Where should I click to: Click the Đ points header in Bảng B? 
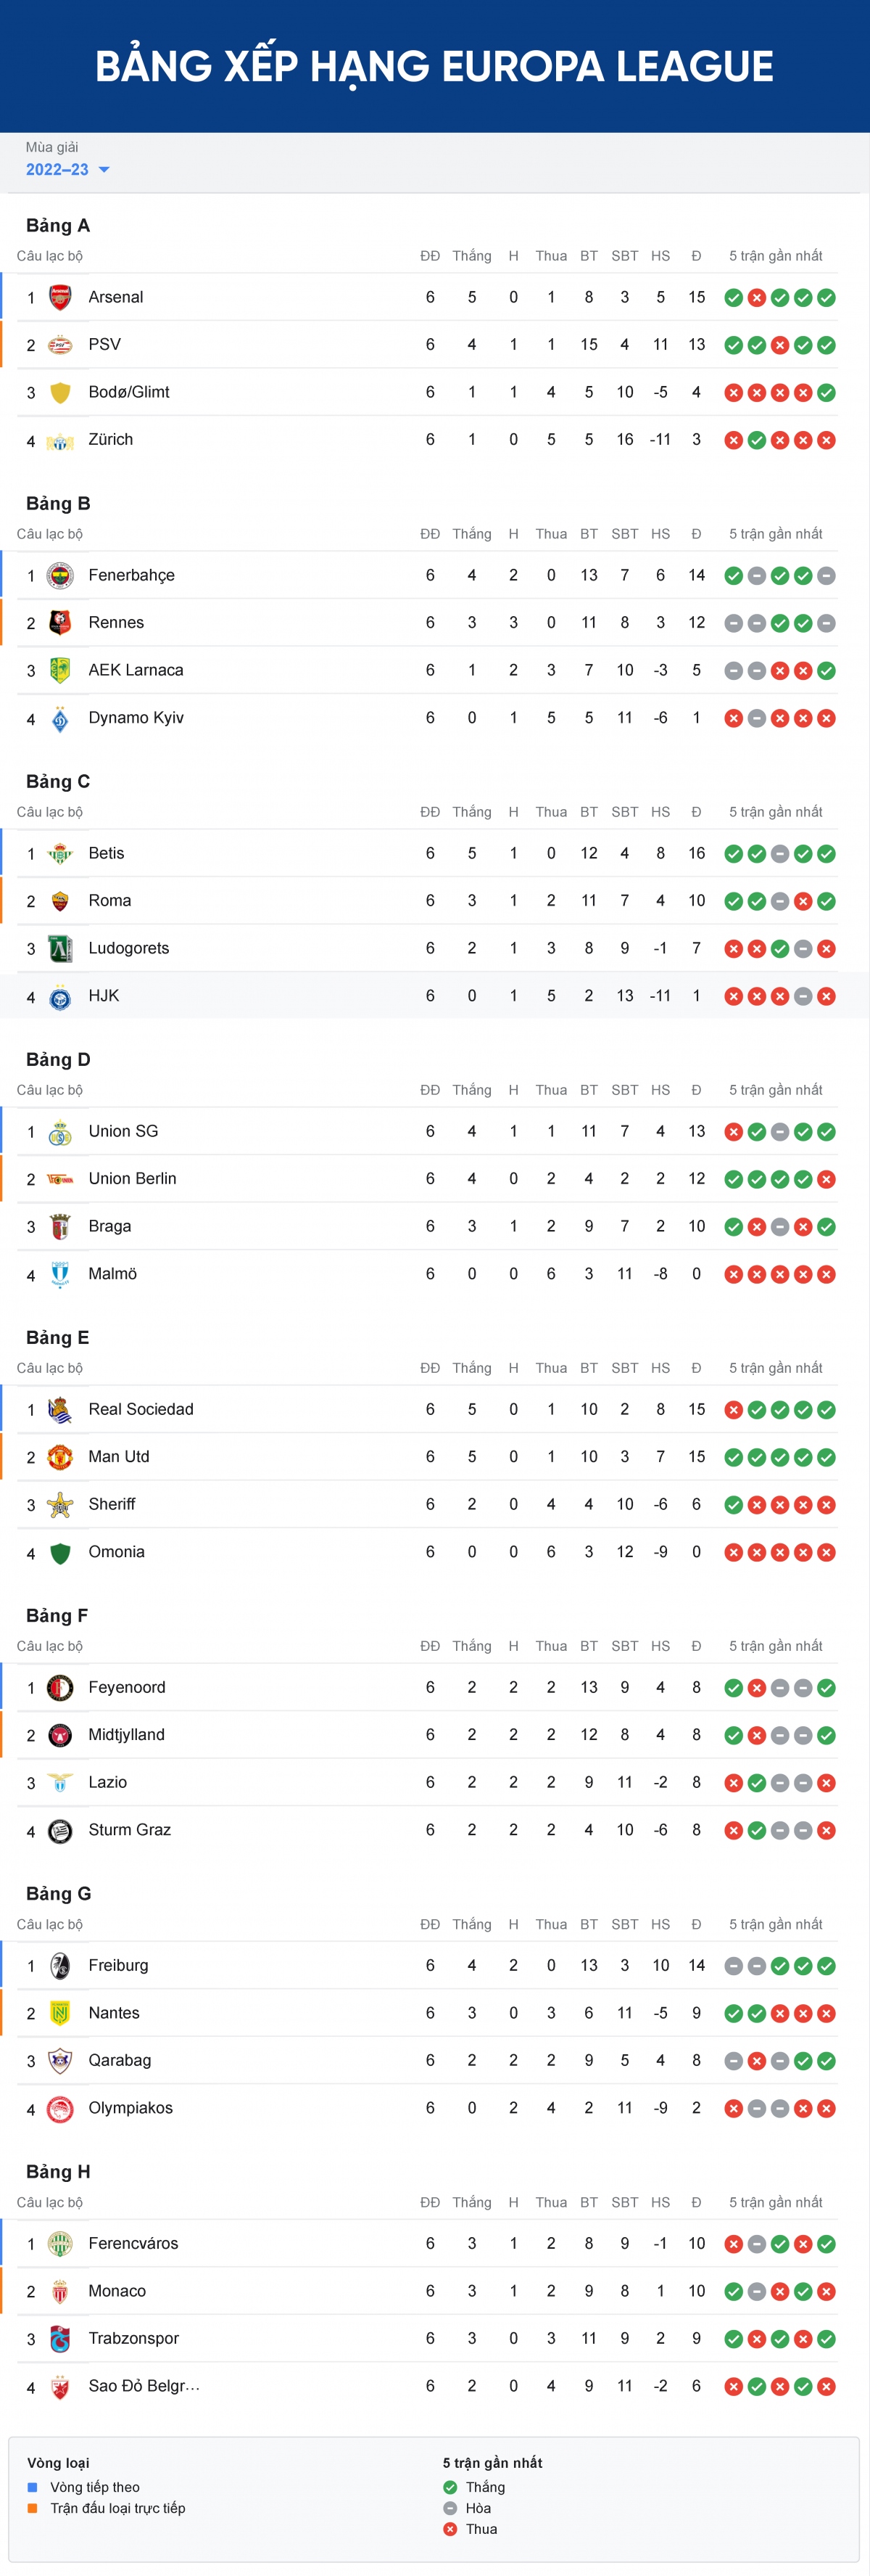point(696,534)
